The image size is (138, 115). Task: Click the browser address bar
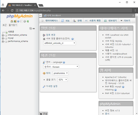[x=74, y=11]
